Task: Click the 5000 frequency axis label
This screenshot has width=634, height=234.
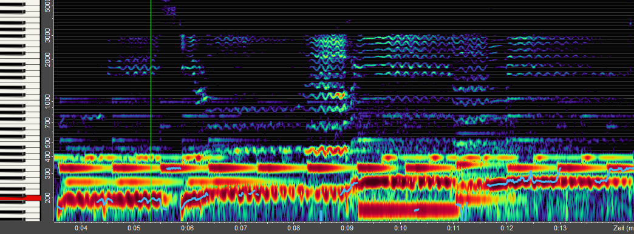Action: (x=48, y=5)
